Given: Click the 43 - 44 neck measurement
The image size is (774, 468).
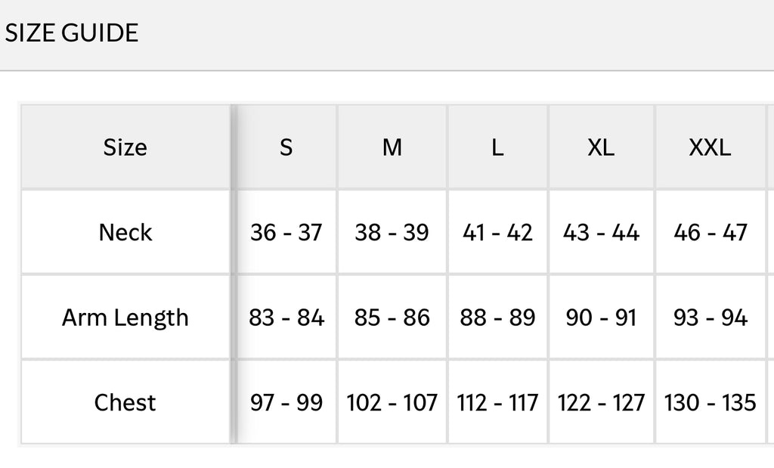Looking at the screenshot, I should (601, 232).
